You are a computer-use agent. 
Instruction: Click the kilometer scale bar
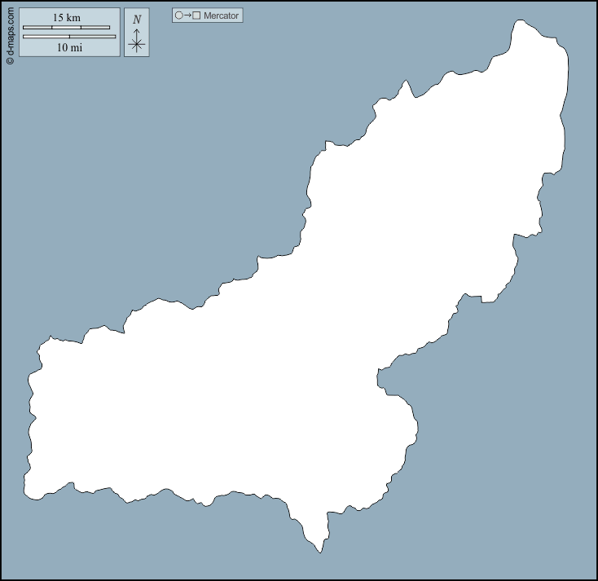pyautogui.click(x=66, y=28)
